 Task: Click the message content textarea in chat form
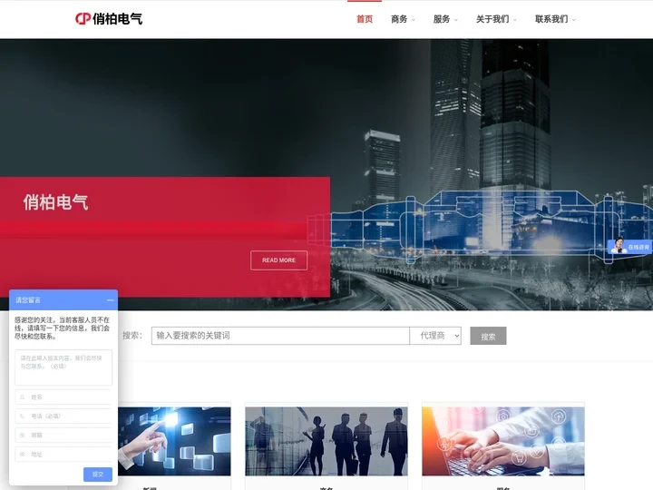(x=63, y=367)
